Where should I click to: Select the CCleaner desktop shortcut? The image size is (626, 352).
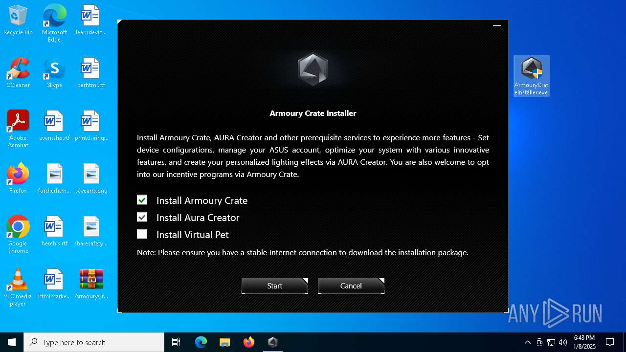pyautogui.click(x=18, y=73)
